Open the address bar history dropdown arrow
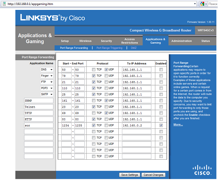The width and height of the screenshot is (218, 182). pyautogui.click(x=195, y=4)
